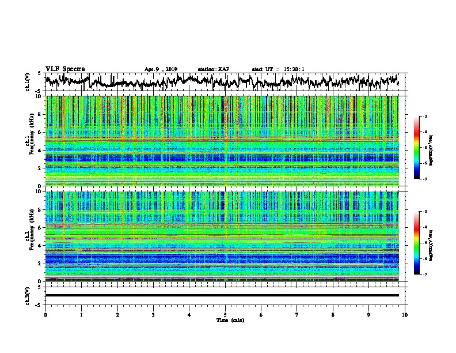Viewport: 456px width, 353px height.
Task: Click the "VLF Spectra" plot title
Action: tap(65, 69)
